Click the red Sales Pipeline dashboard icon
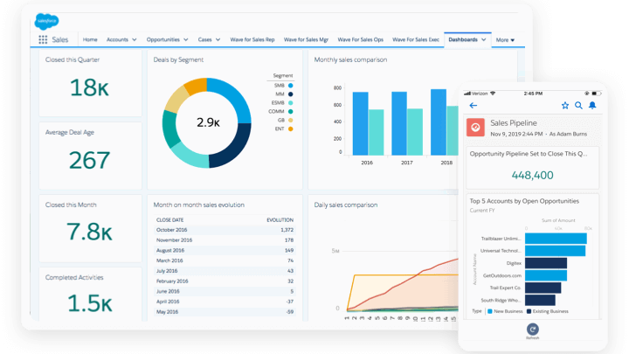This screenshot has width=629, height=354. point(476,128)
